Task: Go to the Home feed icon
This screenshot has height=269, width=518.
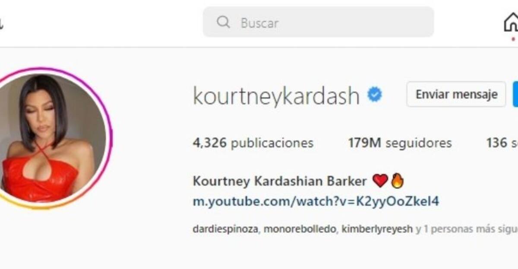Action: tap(511, 22)
